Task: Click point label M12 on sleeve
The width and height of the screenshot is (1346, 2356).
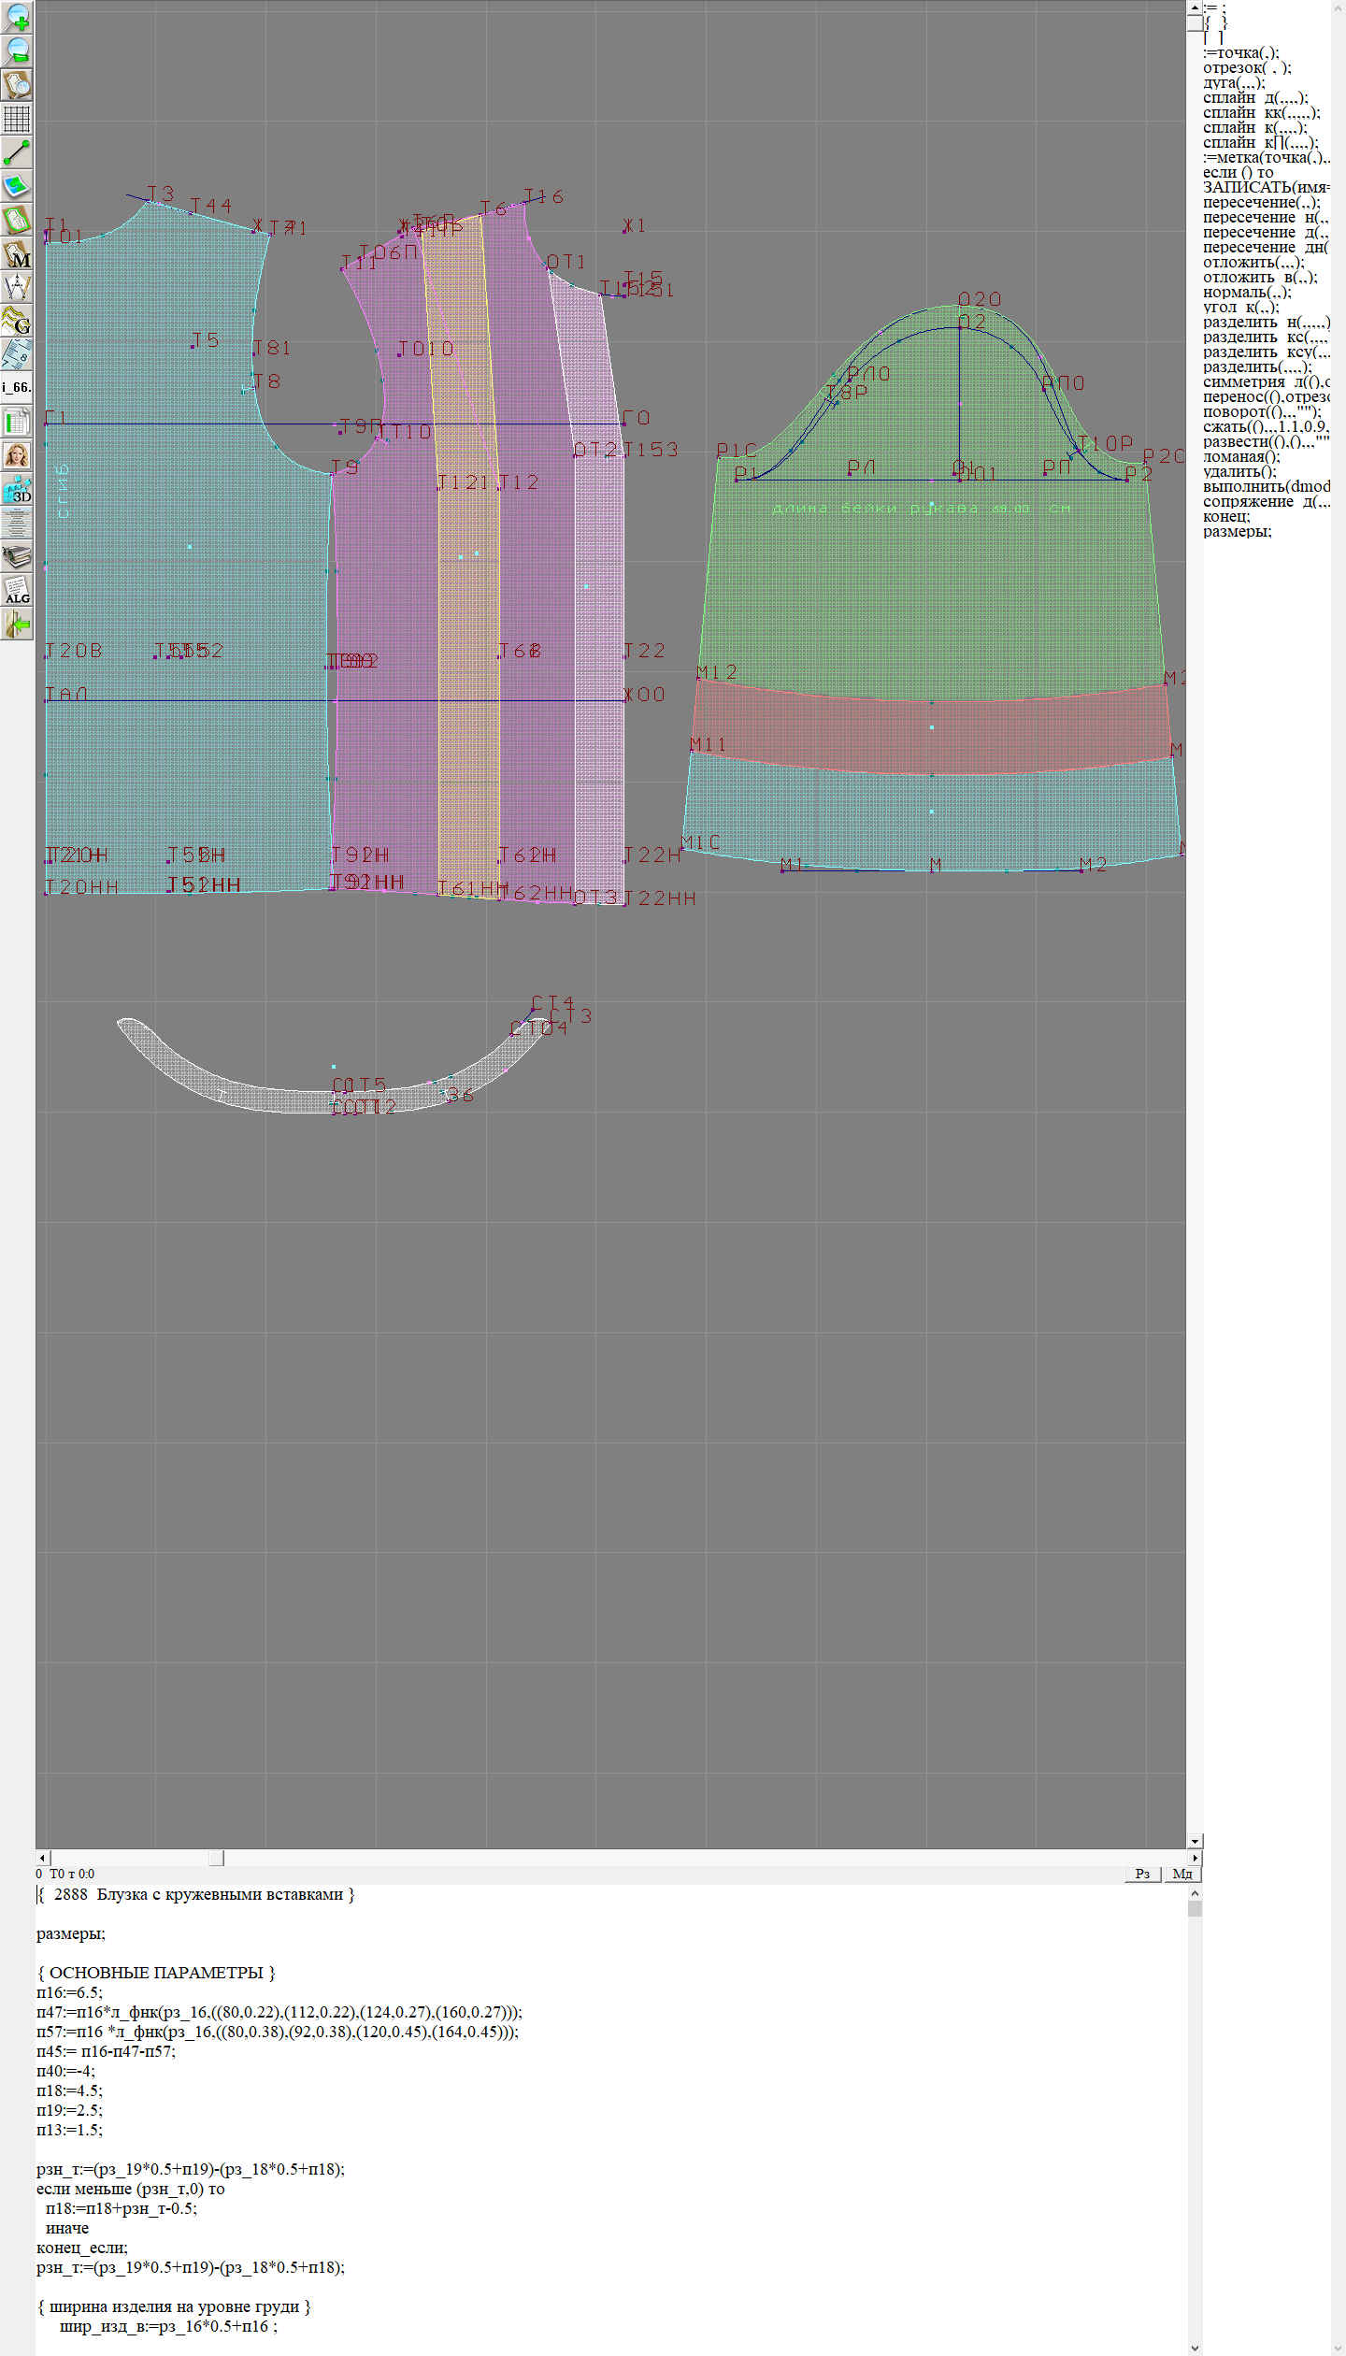Action: pyautogui.click(x=717, y=672)
